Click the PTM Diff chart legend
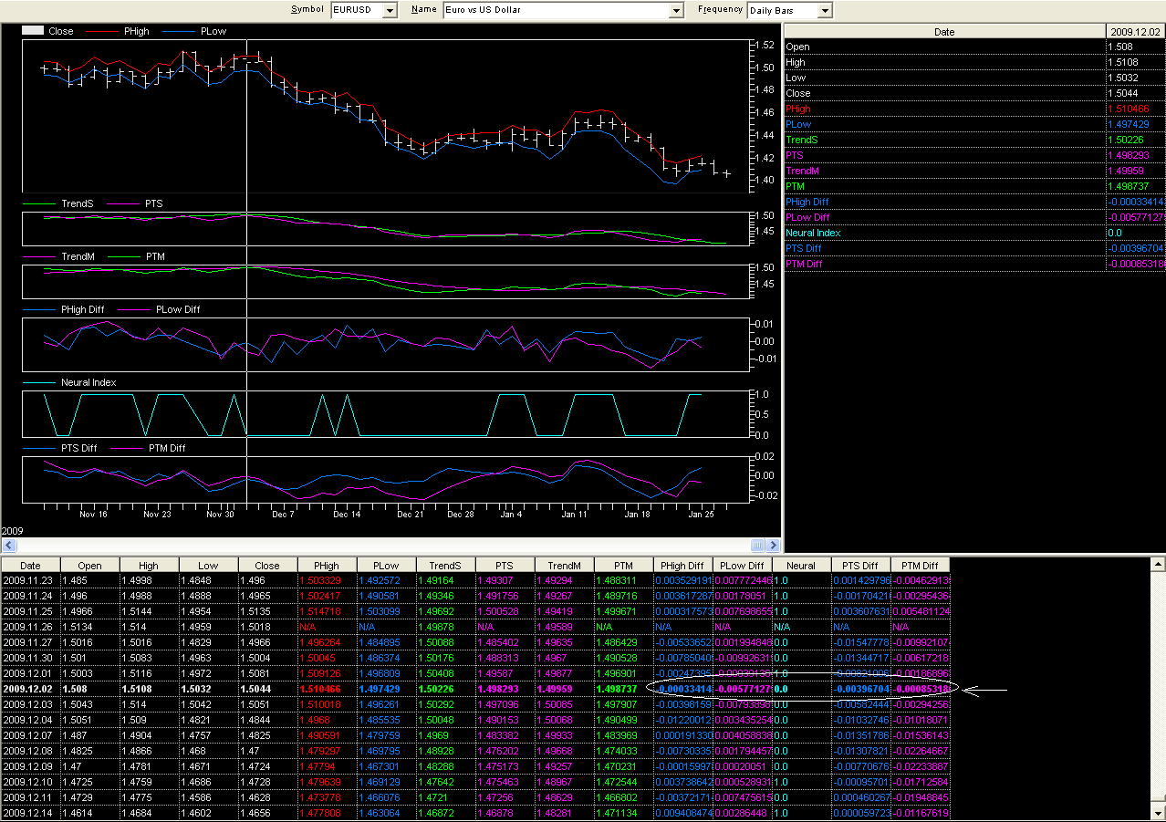 tap(167, 448)
